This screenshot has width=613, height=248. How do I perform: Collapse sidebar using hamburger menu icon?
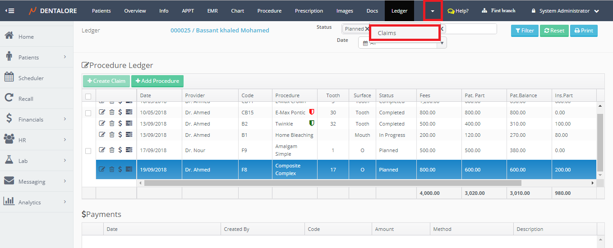9,11
